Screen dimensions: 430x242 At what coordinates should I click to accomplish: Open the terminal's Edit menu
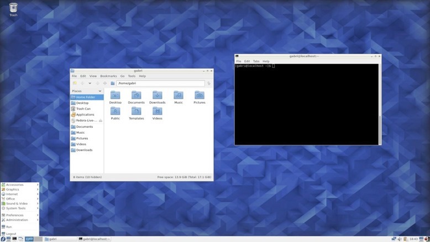point(247,61)
